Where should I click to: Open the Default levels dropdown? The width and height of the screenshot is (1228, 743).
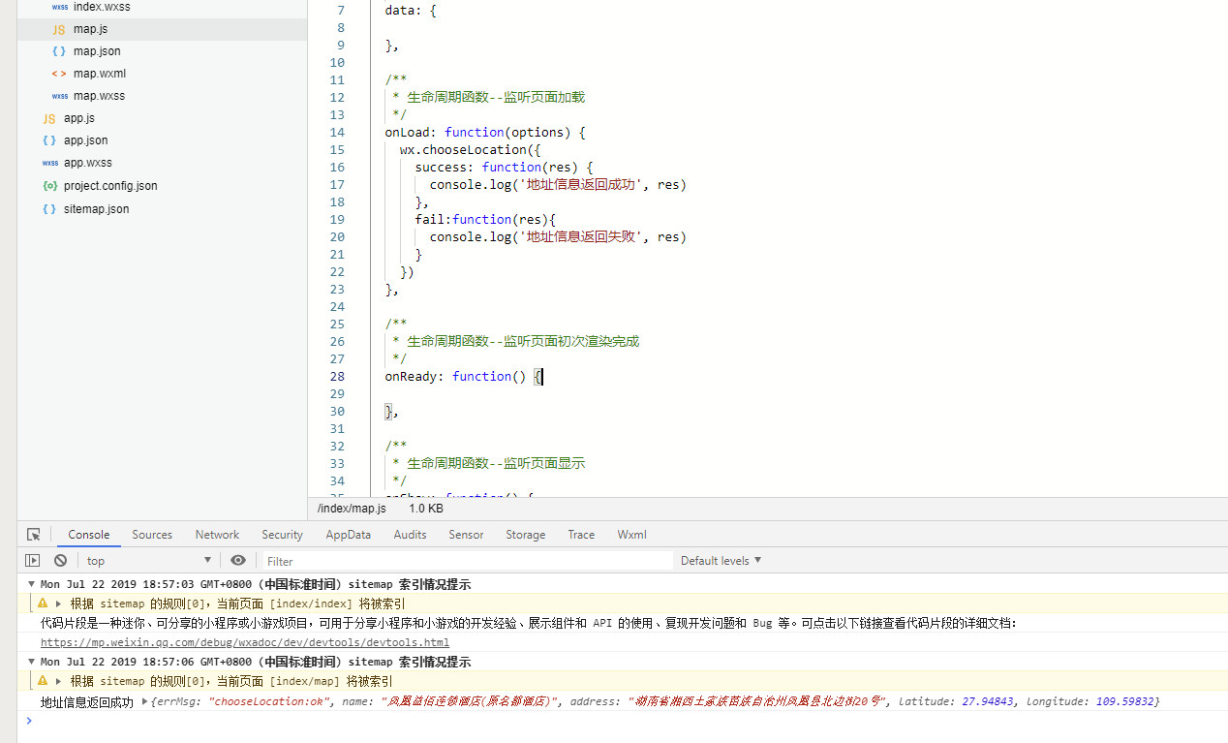coord(721,561)
